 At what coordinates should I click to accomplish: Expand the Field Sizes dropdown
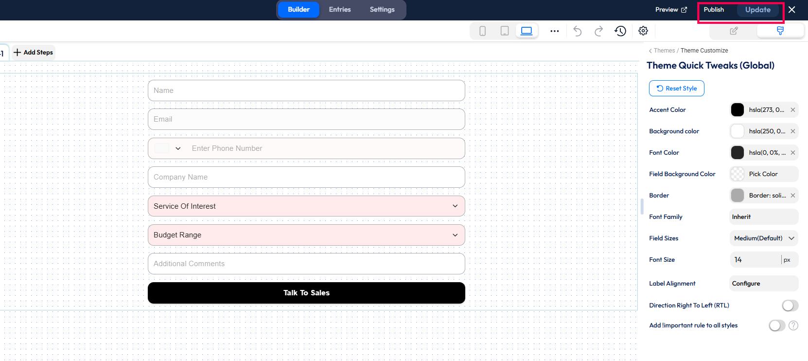point(764,238)
